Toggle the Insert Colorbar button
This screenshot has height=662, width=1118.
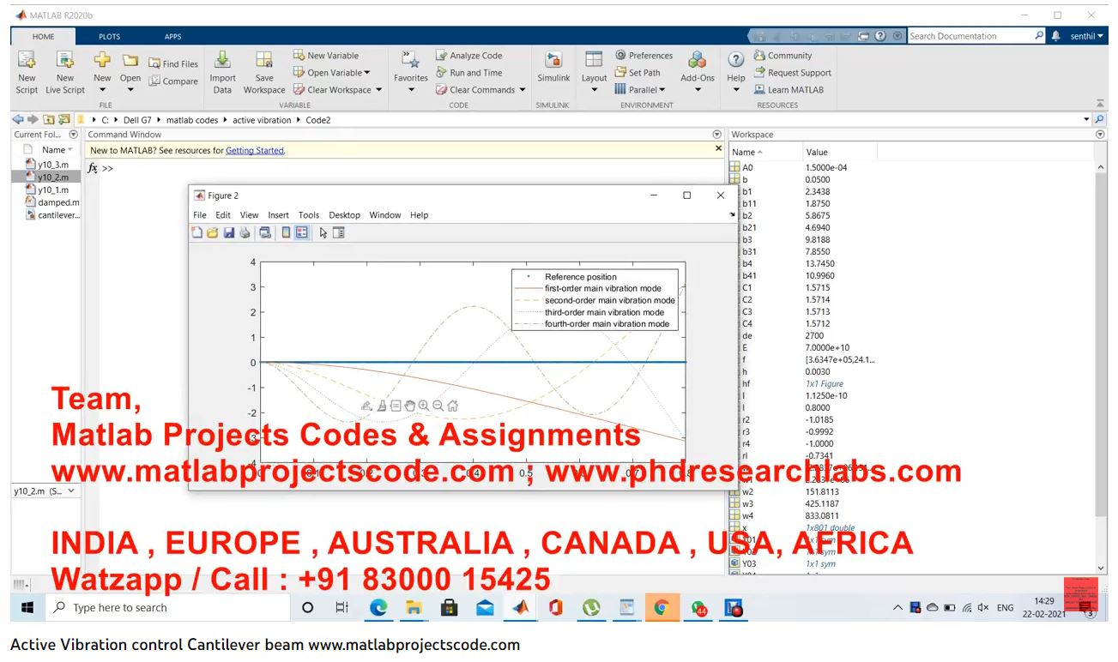click(x=287, y=232)
